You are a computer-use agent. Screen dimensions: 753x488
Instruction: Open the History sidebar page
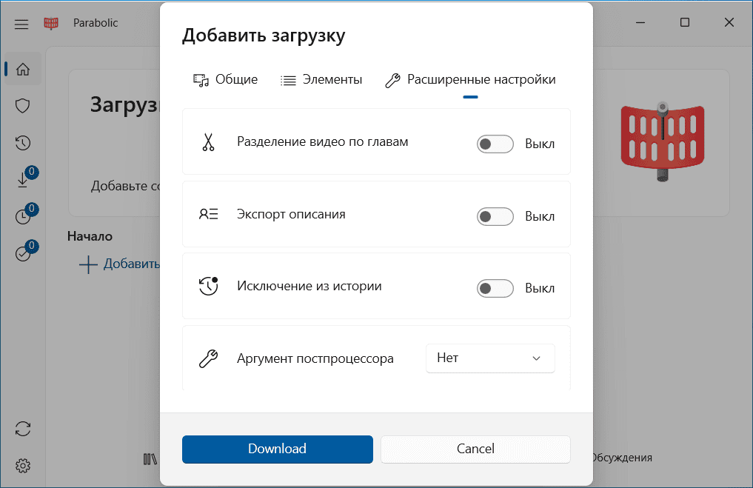pyautogui.click(x=23, y=143)
